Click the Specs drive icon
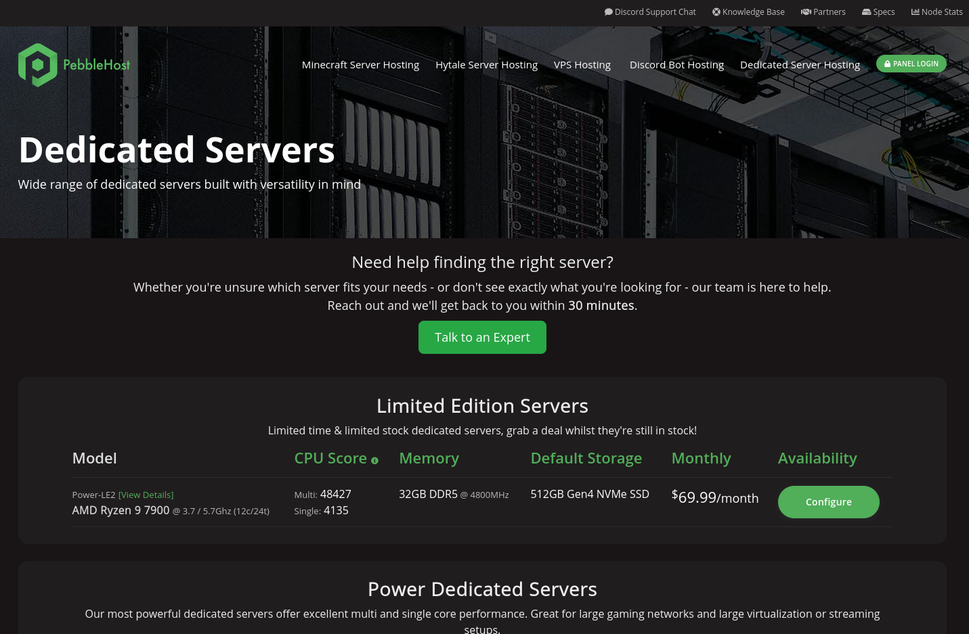 click(866, 12)
